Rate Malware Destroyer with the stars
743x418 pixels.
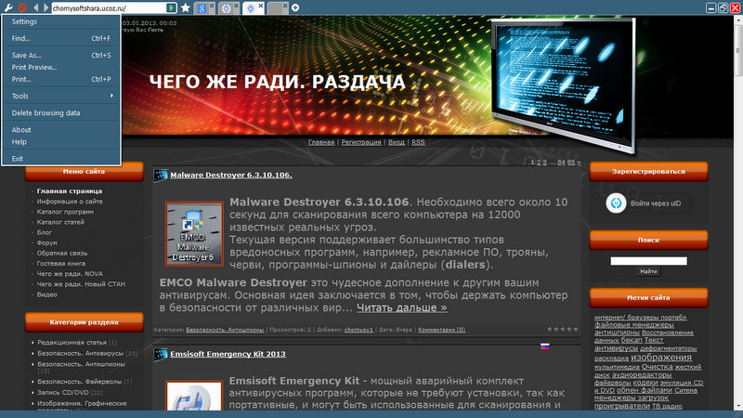coord(563,329)
